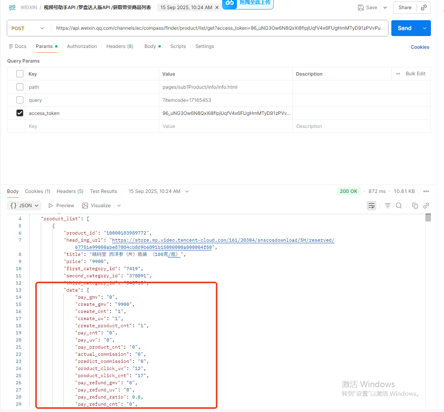Click the response link icon
Image resolution: width=444 pixels, height=412 pixels.
point(426,206)
